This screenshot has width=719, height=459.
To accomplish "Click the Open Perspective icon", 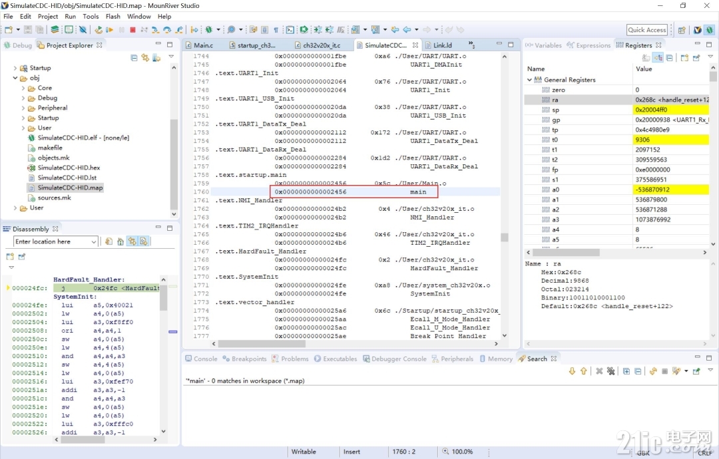I will (x=682, y=30).
